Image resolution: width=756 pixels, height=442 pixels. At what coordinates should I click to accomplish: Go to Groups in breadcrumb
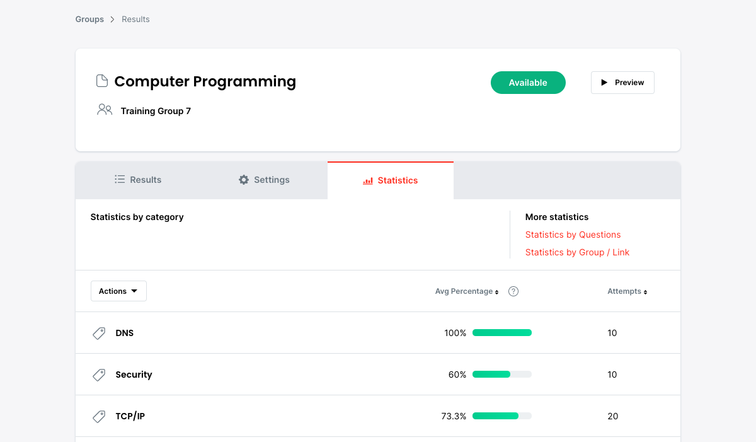click(x=89, y=19)
